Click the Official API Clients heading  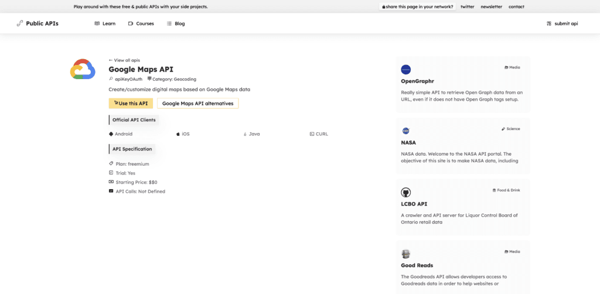tap(134, 119)
